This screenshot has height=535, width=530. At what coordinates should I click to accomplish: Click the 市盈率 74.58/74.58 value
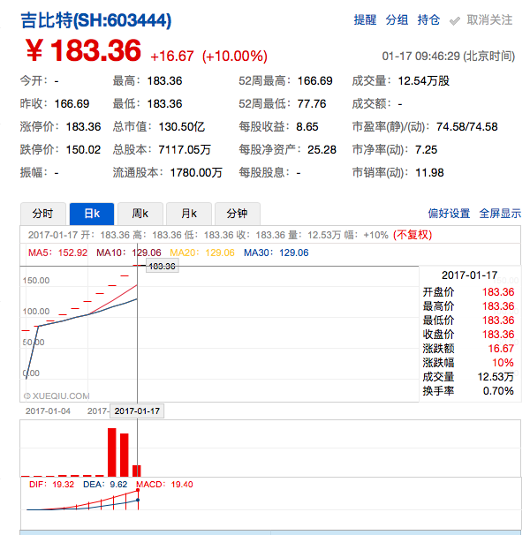[x=466, y=126]
